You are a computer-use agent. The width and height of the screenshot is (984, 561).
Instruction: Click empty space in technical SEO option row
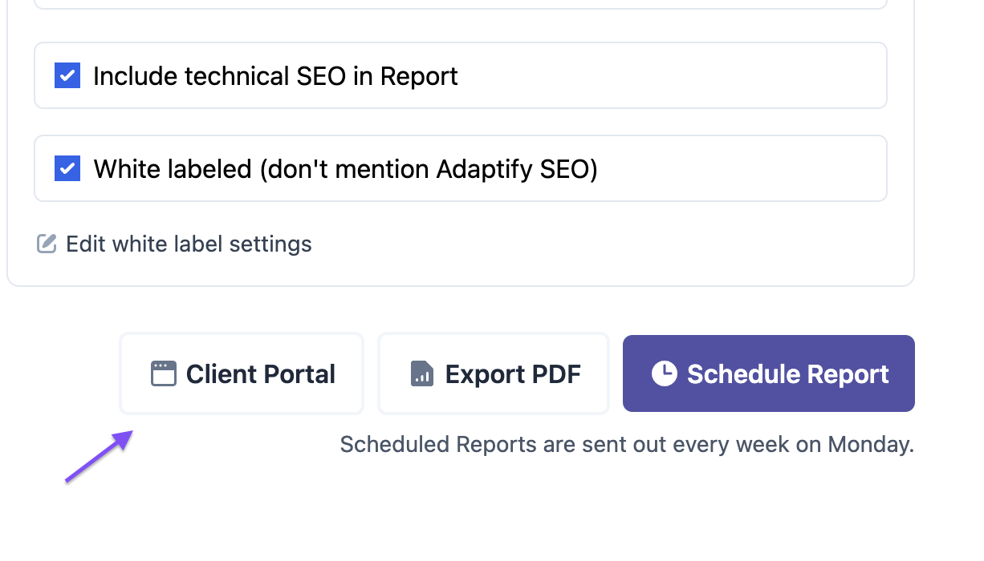point(673,76)
